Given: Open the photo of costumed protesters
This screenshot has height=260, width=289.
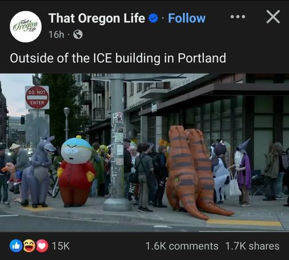Looking at the screenshot, I should [144, 153].
